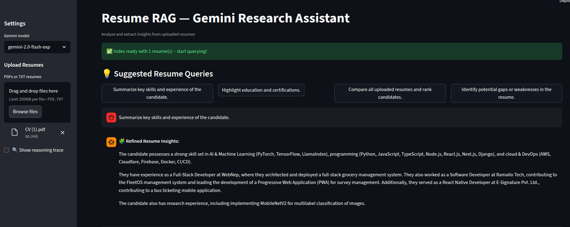Click the 'Settings' sidebar heading

coord(15,24)
